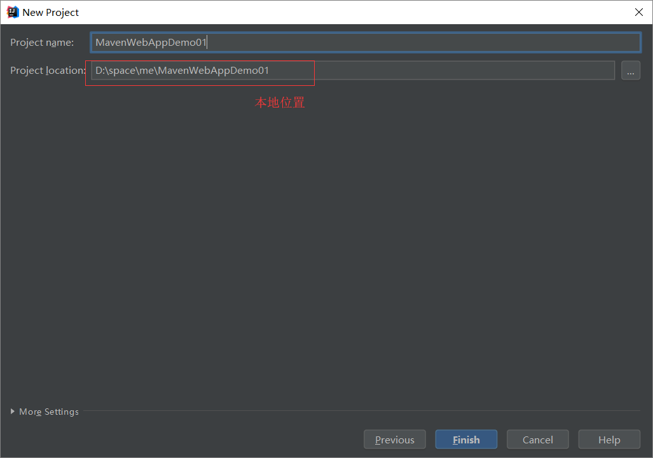This screenshot has height=458, width=653.
Task: Click the Project location label
Action: [46, 70]
